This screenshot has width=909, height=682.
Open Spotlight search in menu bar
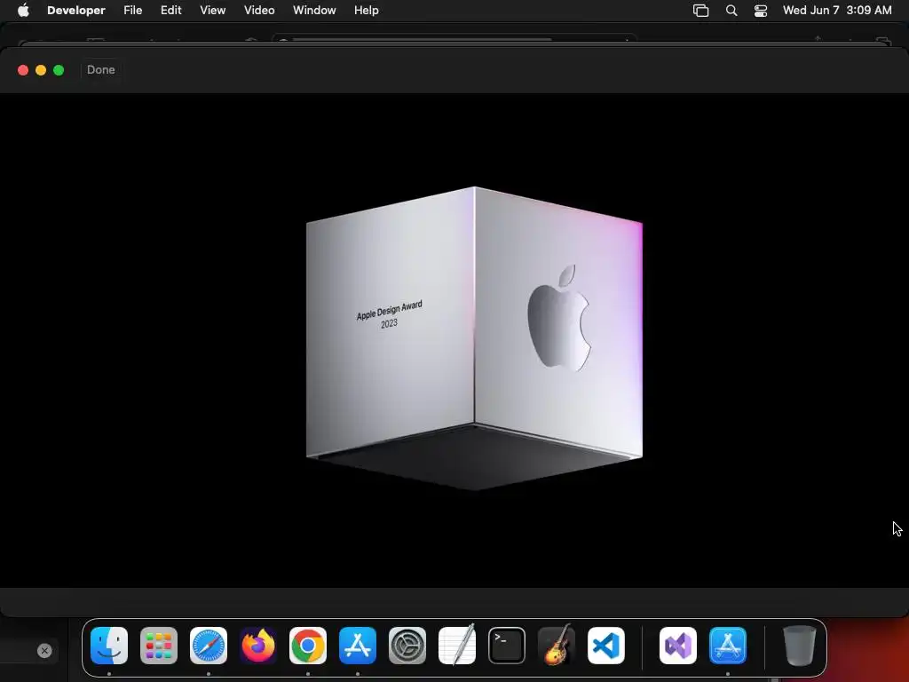(731, 11)
